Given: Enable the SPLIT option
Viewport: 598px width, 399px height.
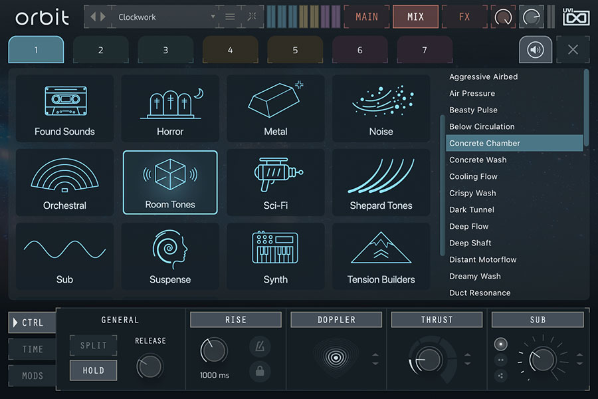Looking at the screenshot, I should click(93, 346).
